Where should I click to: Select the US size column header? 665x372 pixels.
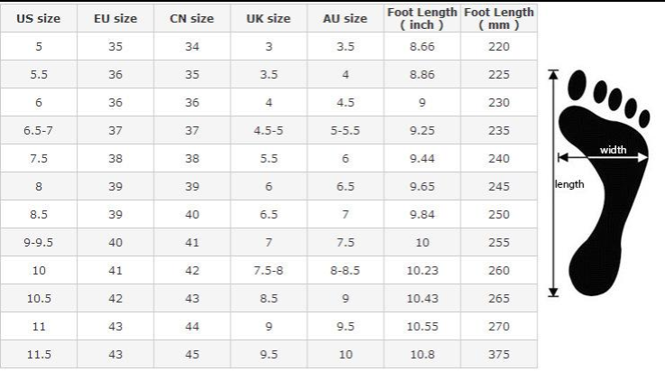[38, 19]
